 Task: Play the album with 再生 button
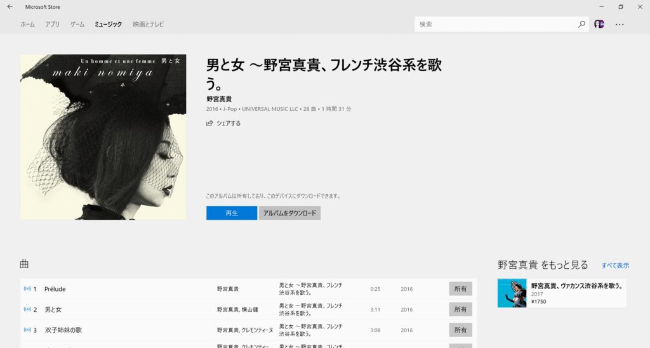[x=232, y=213]
